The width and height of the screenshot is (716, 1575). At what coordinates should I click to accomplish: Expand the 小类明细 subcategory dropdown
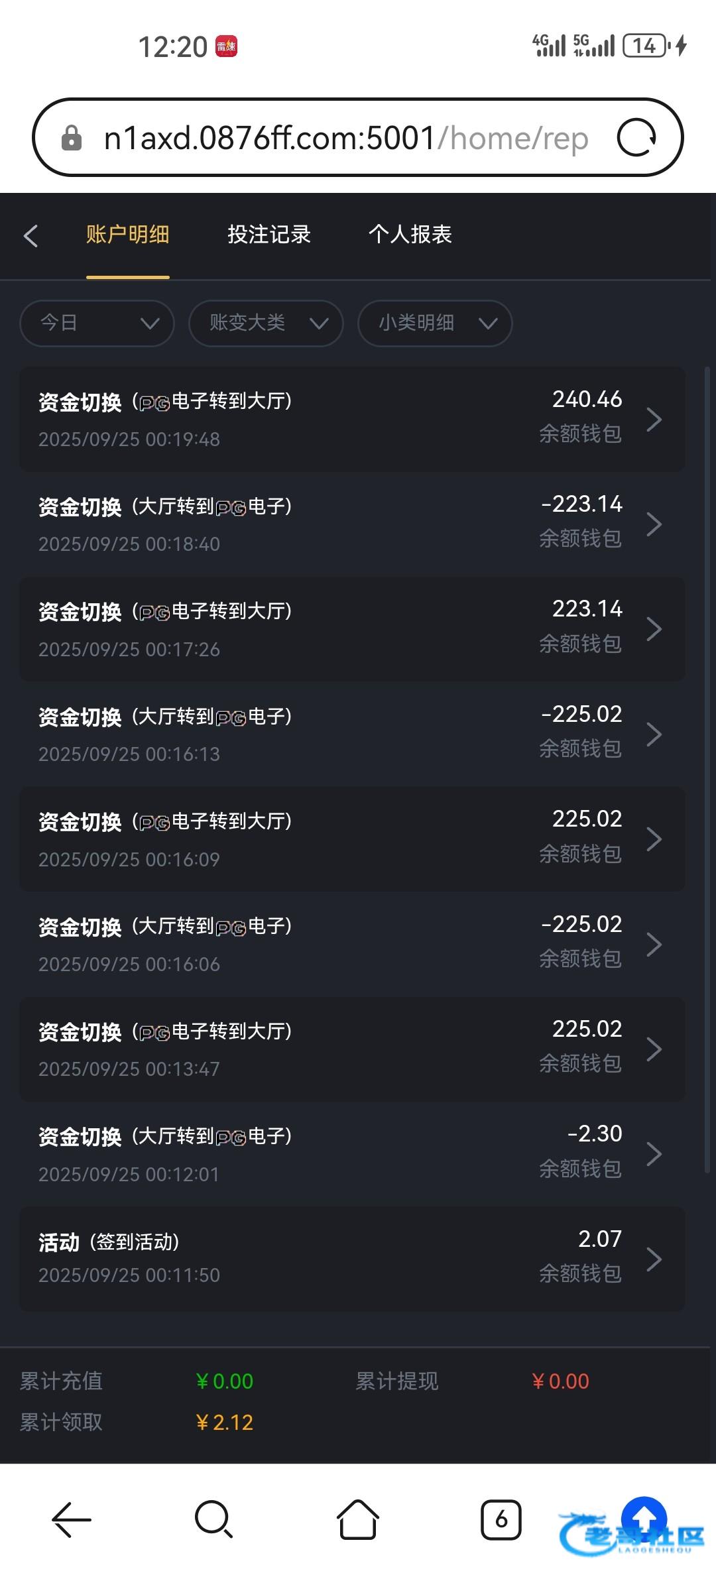click(435, 323)
